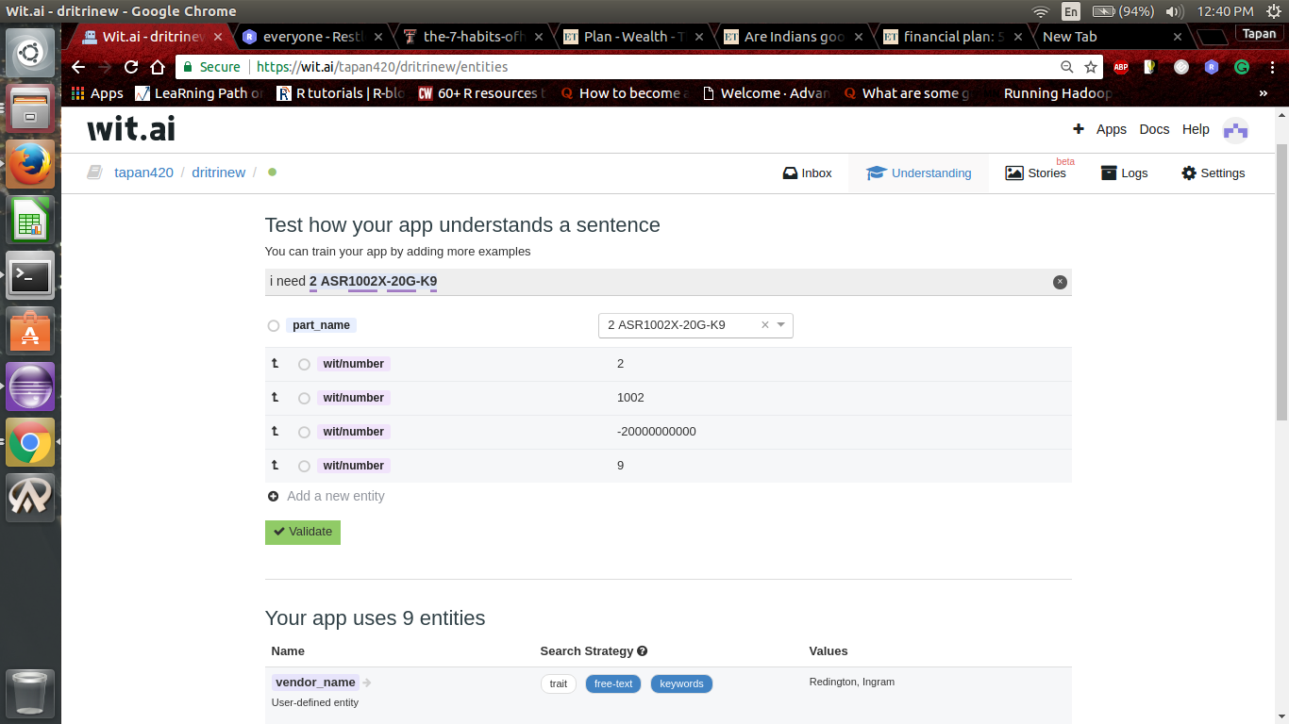Click the test sentence input field
Viewport: 1289px width, 724px height.
pos(668,282)
